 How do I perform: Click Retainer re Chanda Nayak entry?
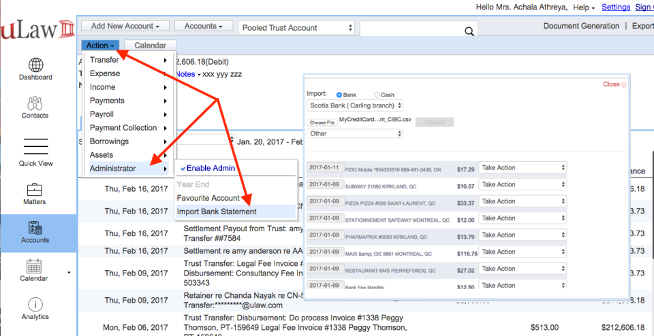(243, 300)
